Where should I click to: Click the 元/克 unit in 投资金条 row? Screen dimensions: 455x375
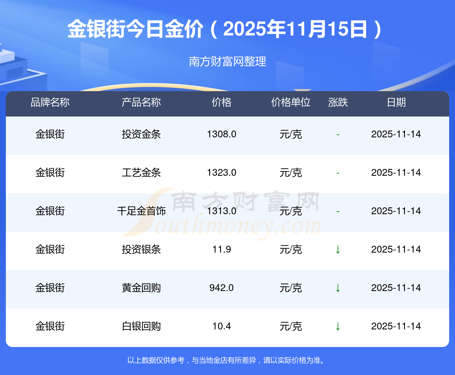tap(291, 134)
